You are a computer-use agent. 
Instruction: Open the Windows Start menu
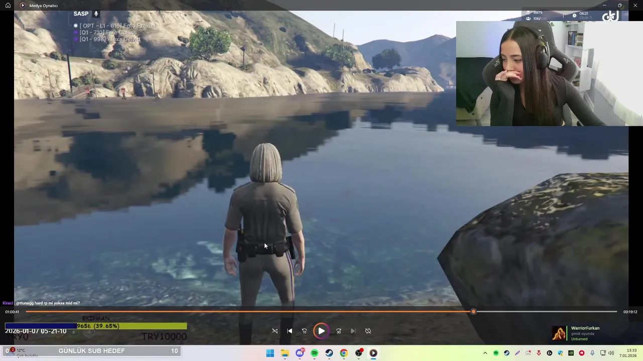270,353
